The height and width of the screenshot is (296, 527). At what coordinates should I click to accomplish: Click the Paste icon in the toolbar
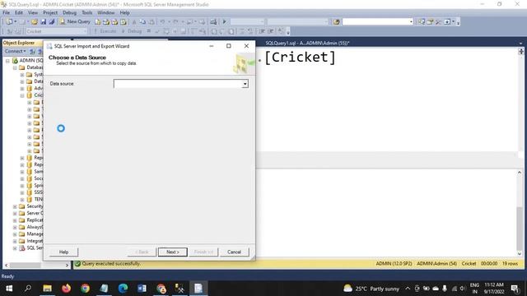(152, 22)
